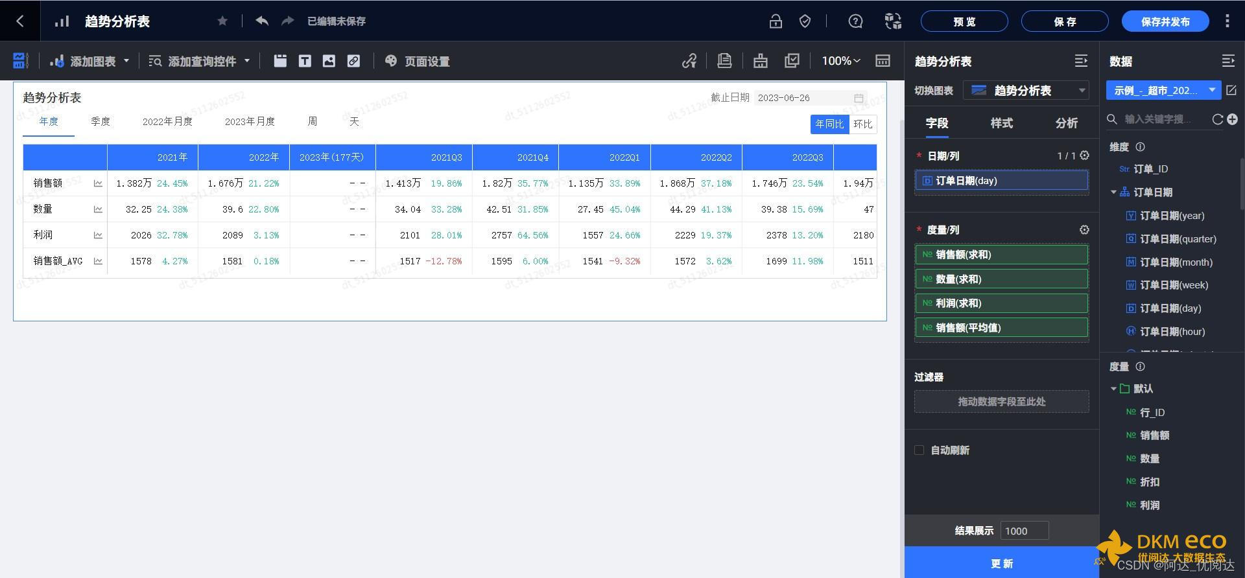Edit the dataset with pencil icon
1245x578 pixels.
click(x=1231, y=90)
